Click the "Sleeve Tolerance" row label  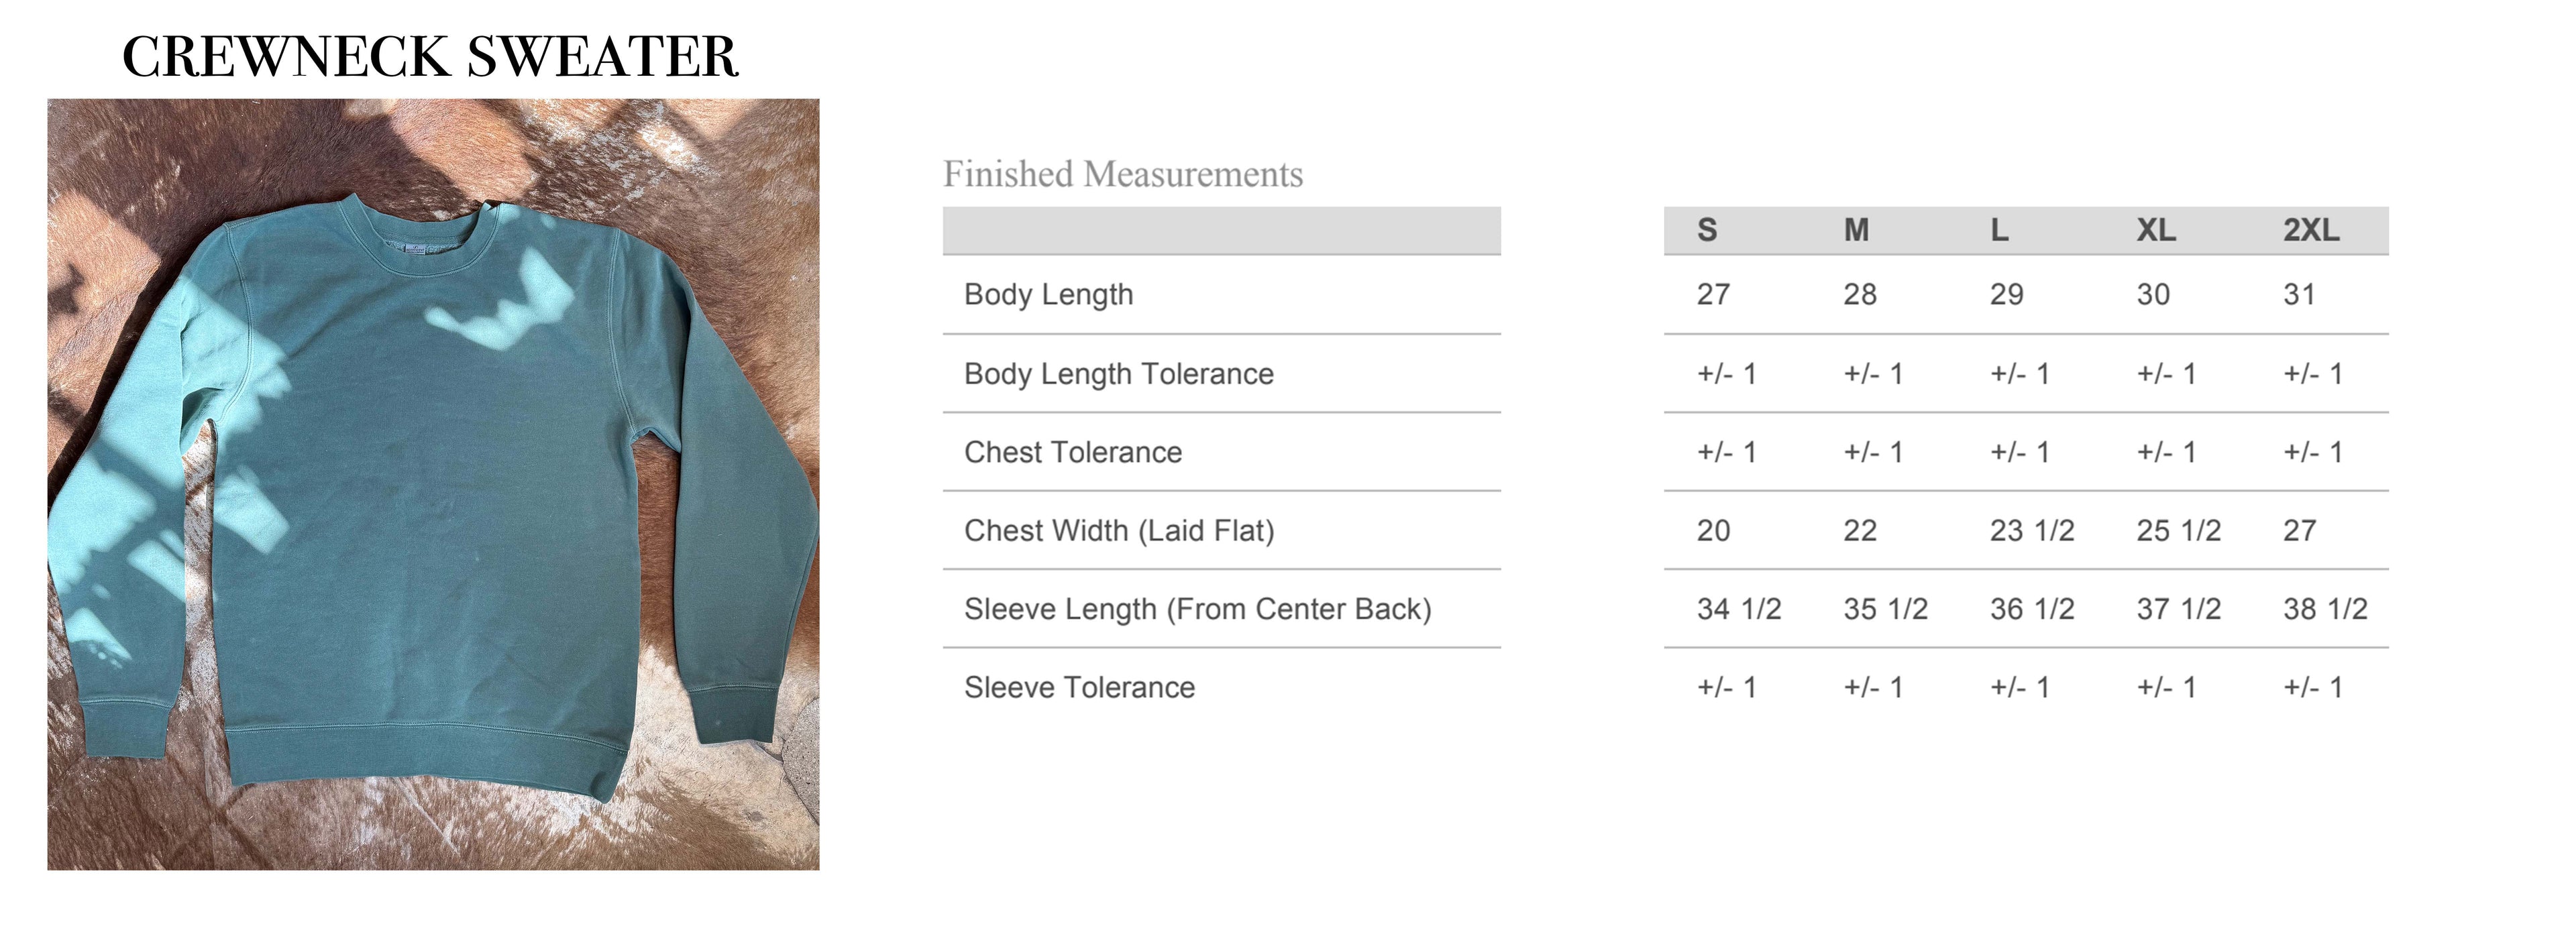(1079, 688)
